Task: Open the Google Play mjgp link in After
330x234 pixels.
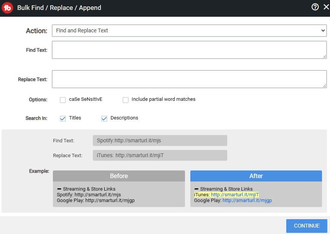Action: (247, 201)
